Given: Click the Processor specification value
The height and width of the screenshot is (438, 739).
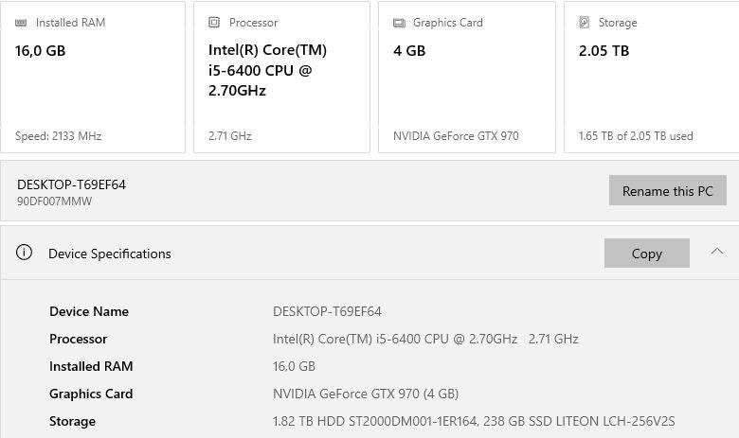Looking at the screenshot, I should pos(425,339).
